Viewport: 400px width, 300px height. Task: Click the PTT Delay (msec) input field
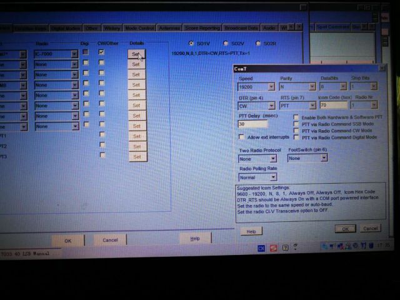pyautogui.click(x=252, y=124)
